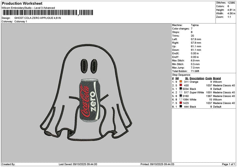Click stitch count 1423 in stop 7
This screenshot has height=167, width=237.
coord(186,103)
